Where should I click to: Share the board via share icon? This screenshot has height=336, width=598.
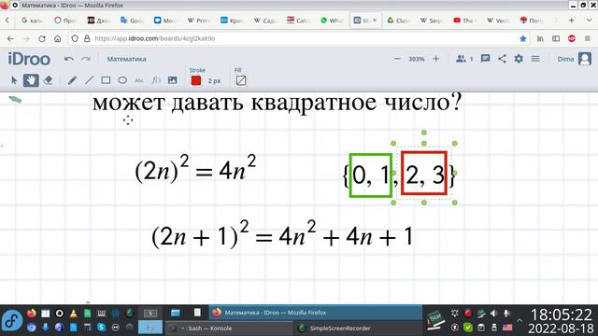[502, 59]
